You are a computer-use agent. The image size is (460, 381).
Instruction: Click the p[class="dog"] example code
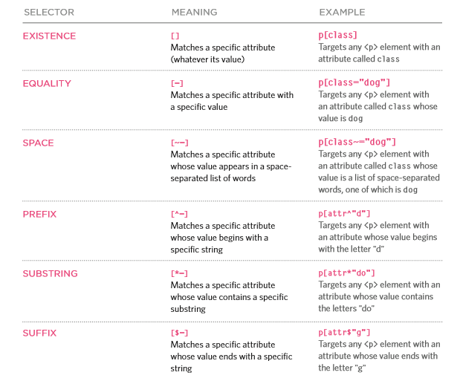(x=354, y=82)
